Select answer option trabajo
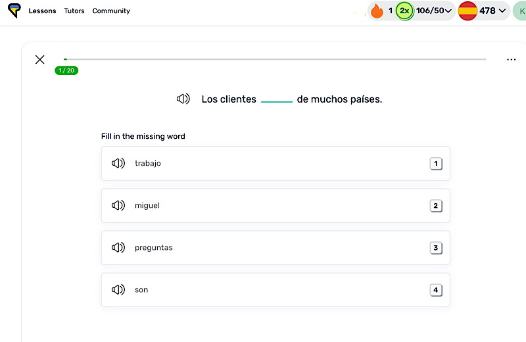Image resolution: width=526 pixels, height=342 pixels. 275,164
